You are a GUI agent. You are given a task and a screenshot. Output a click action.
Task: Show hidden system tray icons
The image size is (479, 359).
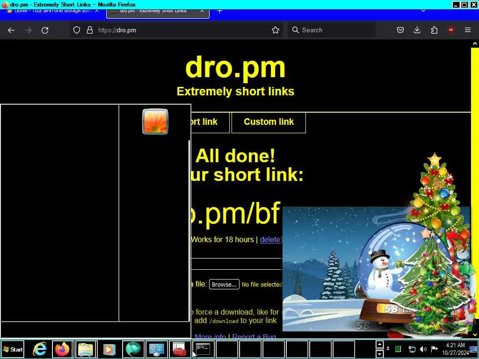click(x=388, y=349)
